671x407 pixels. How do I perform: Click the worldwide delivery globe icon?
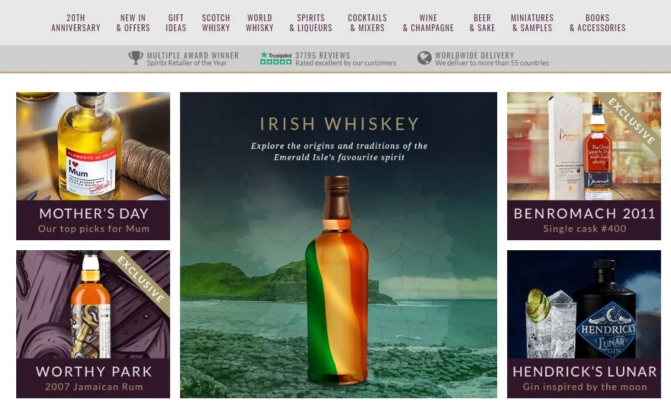click(x=424, y=58)
